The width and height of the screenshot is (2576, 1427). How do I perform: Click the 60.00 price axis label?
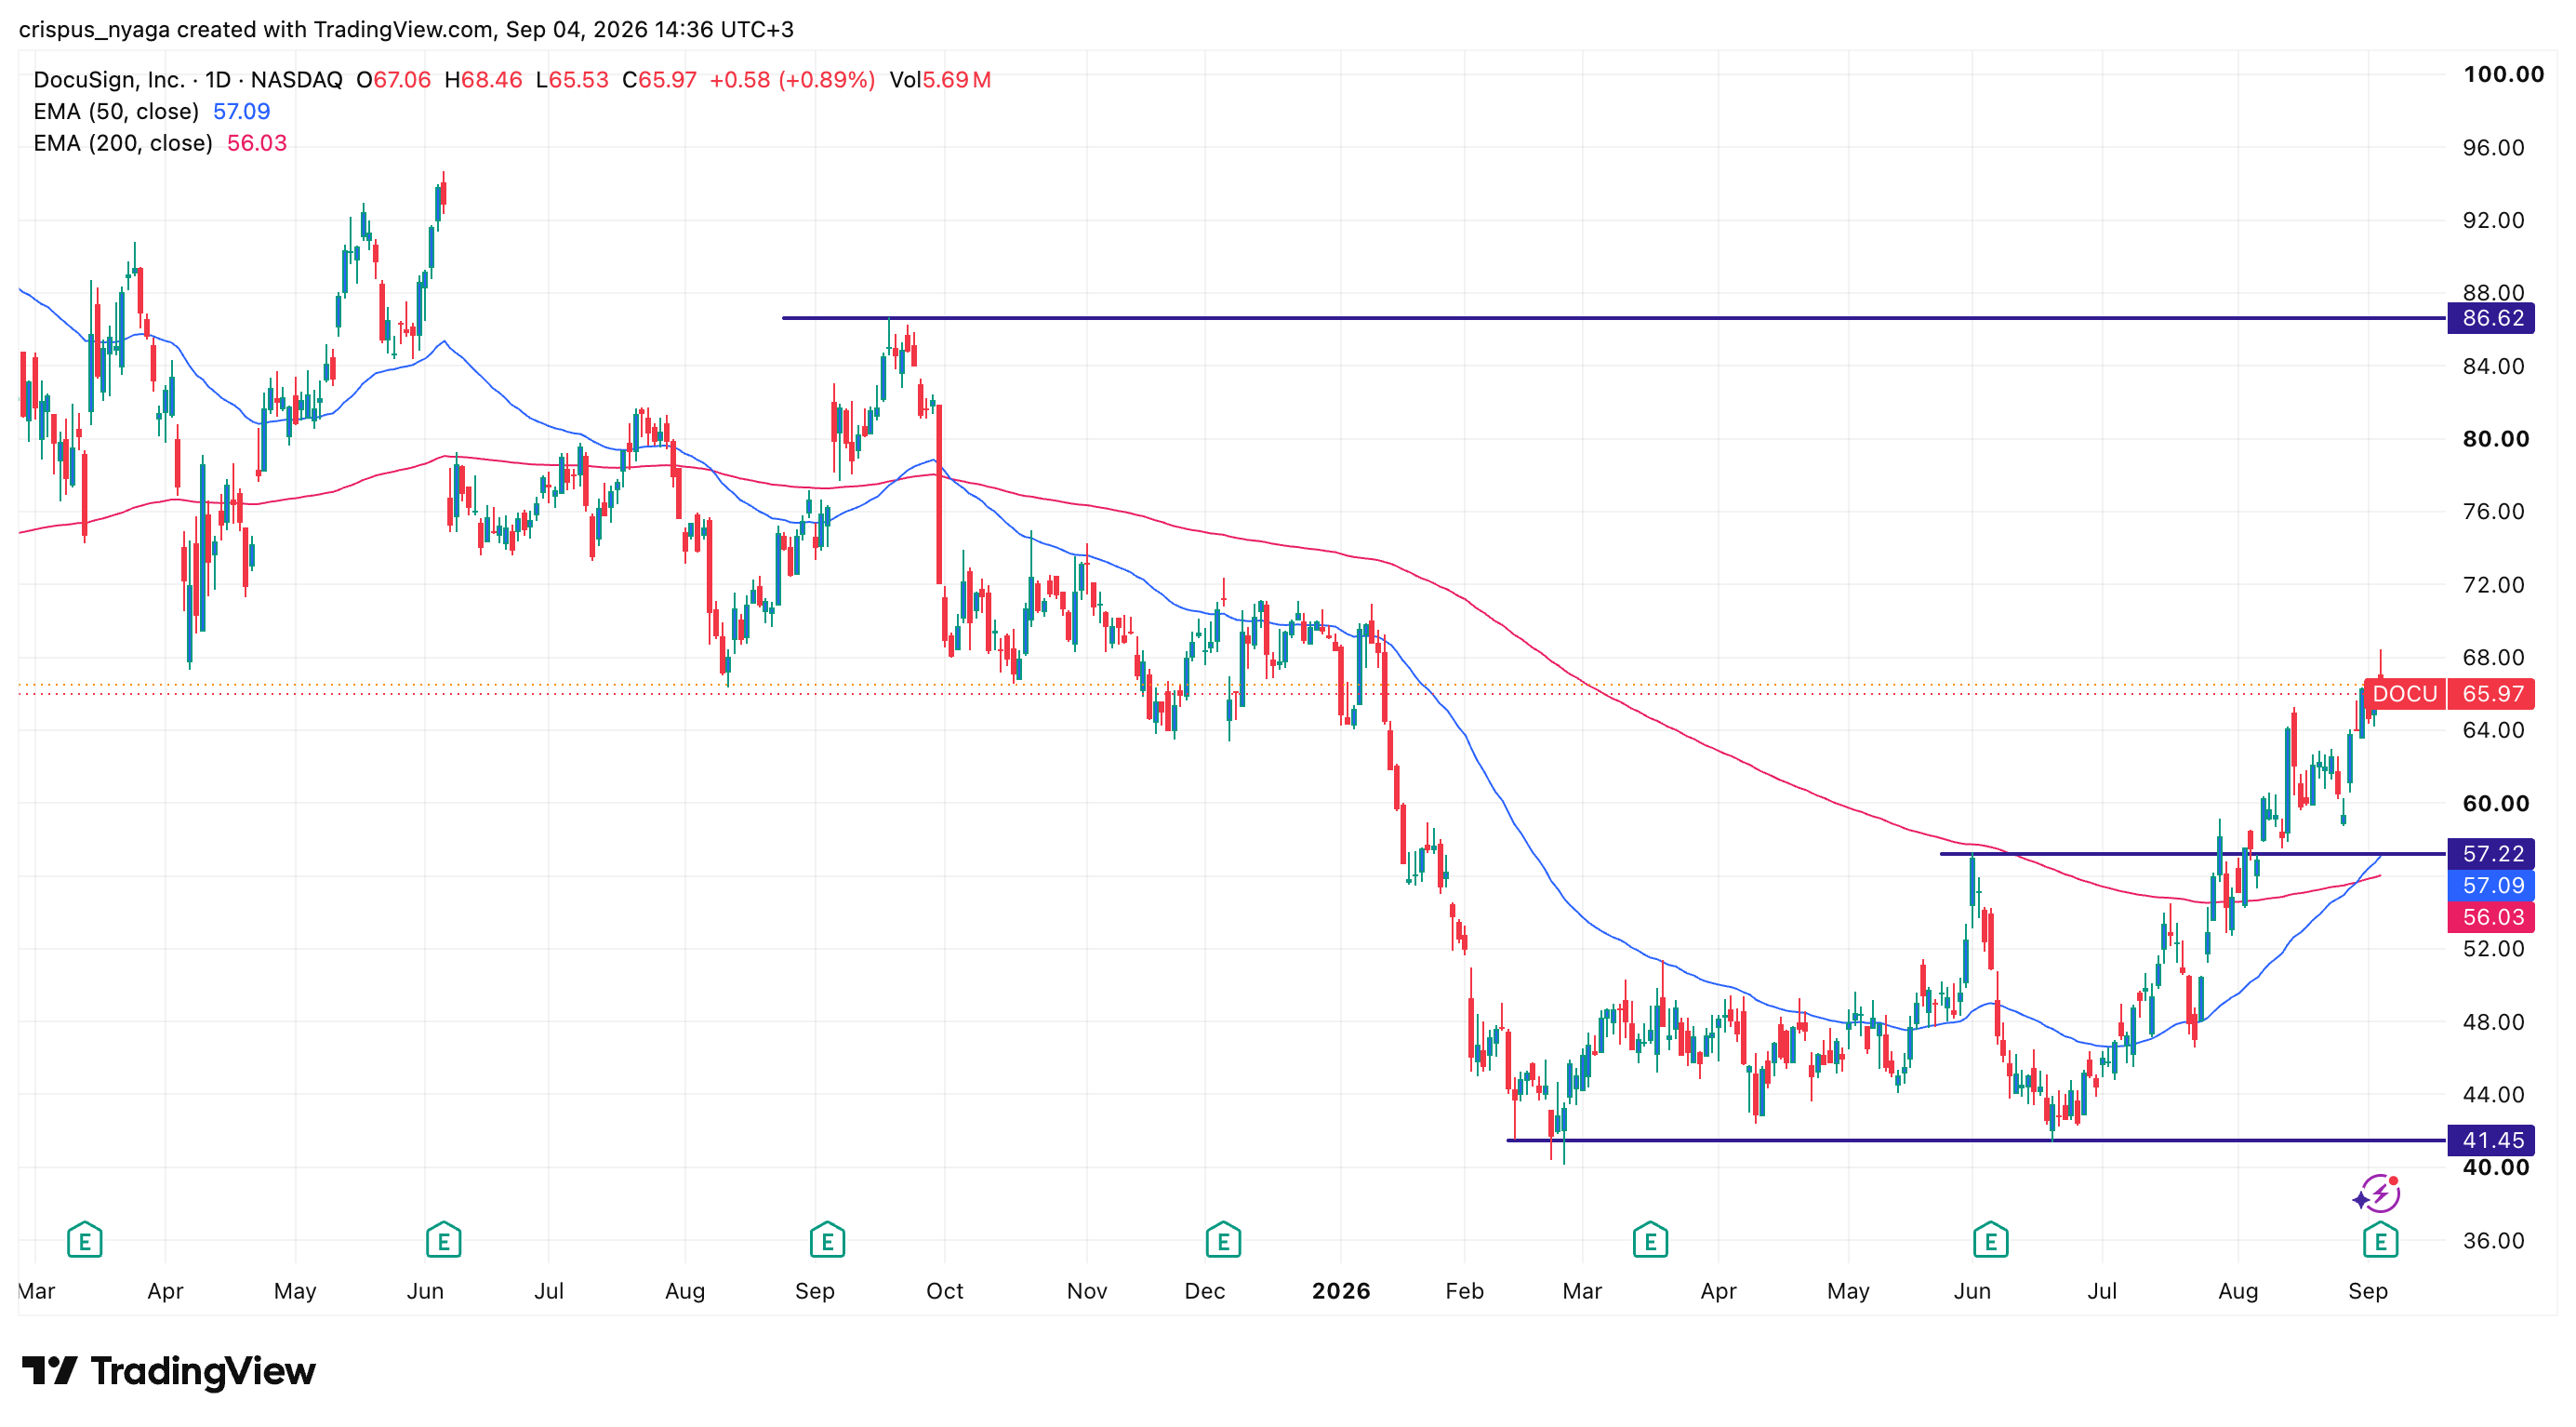tap(2495, 804)
